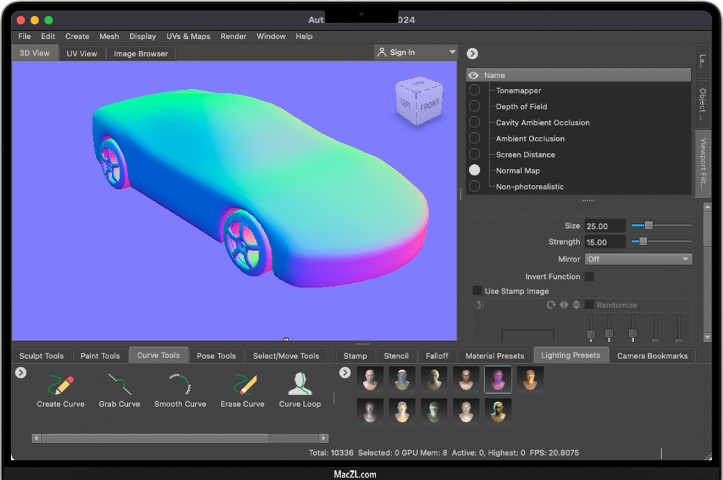Pick the Erase Curve tool
This screenshot has width=723, height=480.
(243, 390)
